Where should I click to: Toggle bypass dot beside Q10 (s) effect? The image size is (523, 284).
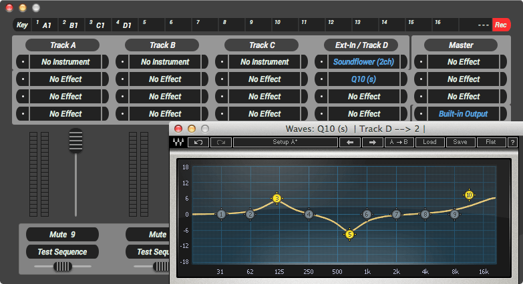(x=322, y=79)
